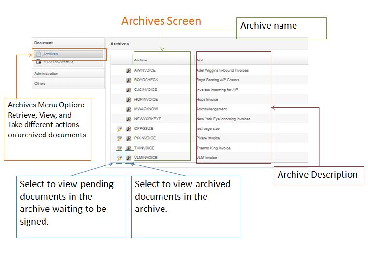Select Archives in the Document menu

pyautogui.click(x=50, y=54)
